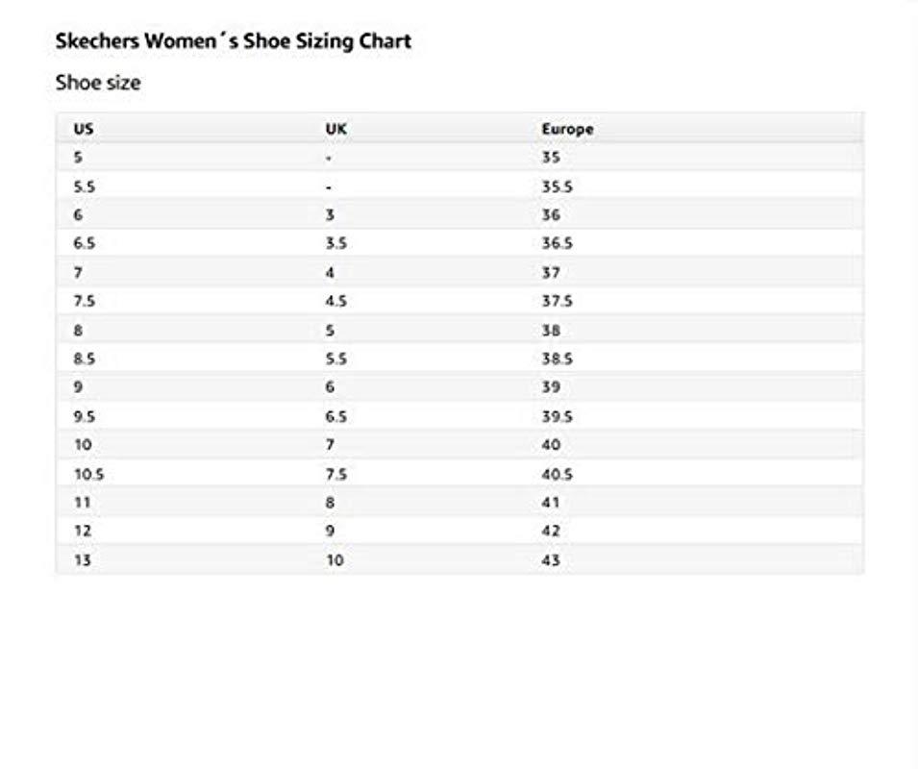Select Europe size 38.5 cell

click(557, 359)
